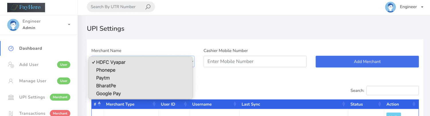Click the UPI Settings bank icon
430x116 pixels.
click(x=11, y=97)
